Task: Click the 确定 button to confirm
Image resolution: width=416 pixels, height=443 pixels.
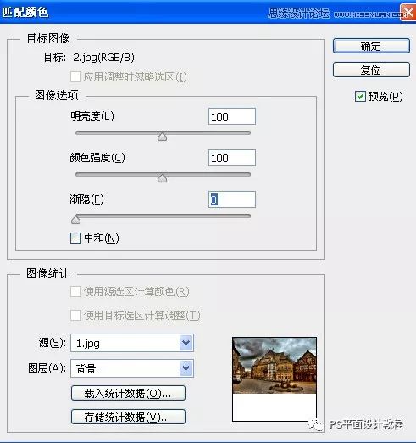Action: [x=371, y=46]
